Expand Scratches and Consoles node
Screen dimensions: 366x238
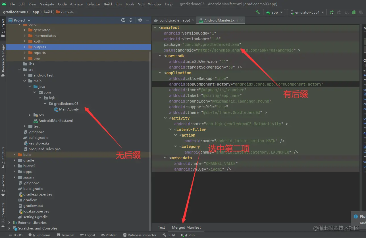click(9, 228)
